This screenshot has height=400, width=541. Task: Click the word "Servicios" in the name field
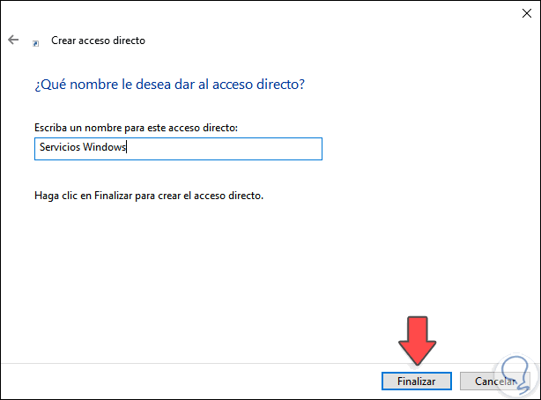pos(59,149)
